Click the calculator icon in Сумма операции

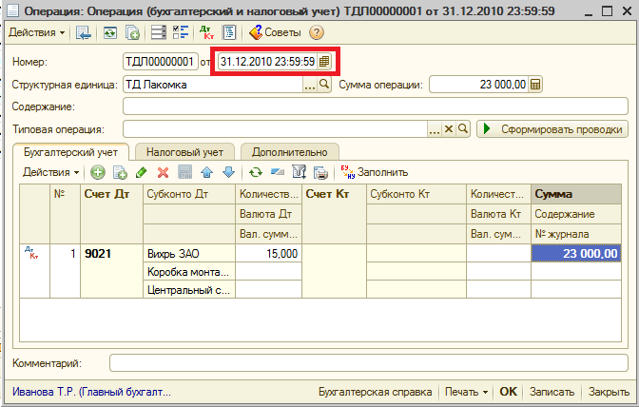point(534,85)
